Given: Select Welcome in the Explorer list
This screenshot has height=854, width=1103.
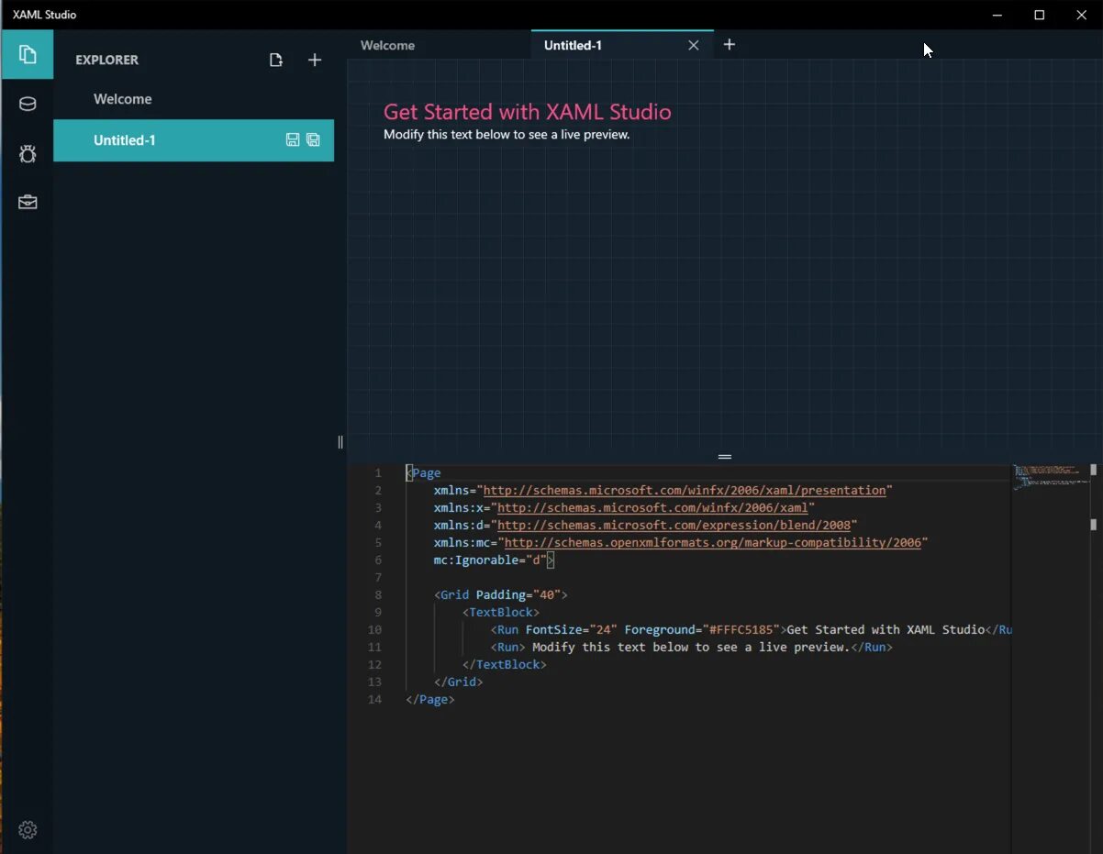Looking at the screenshot, I should coord(194,99).
